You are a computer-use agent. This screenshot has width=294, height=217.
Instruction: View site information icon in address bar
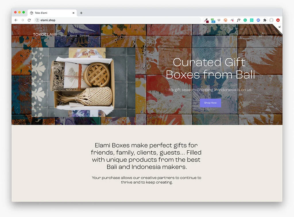37,20
